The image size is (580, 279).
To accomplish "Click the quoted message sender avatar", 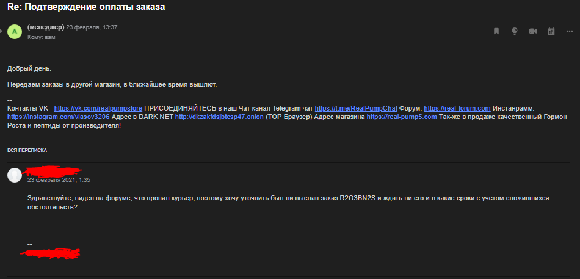I will tap(15, 175).
